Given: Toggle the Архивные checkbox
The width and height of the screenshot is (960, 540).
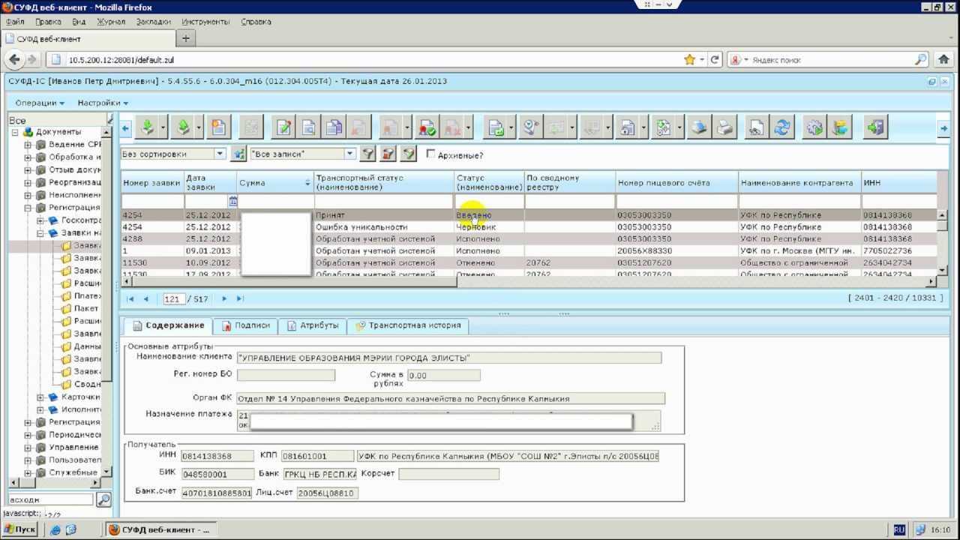Looking at the screenshot, I should (x=430, y=154).
